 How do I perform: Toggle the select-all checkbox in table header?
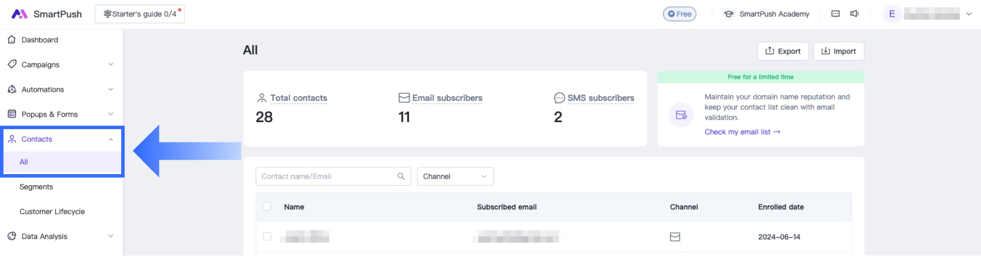[x=267, y=206]
